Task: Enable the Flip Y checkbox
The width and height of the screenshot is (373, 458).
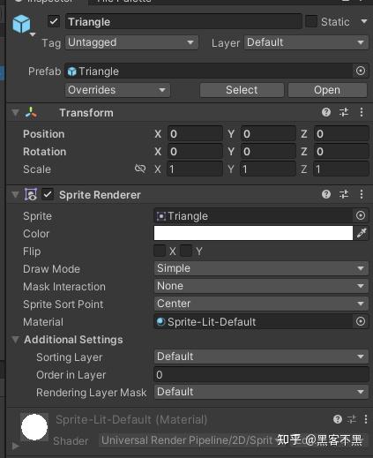Action: point(186,251)
